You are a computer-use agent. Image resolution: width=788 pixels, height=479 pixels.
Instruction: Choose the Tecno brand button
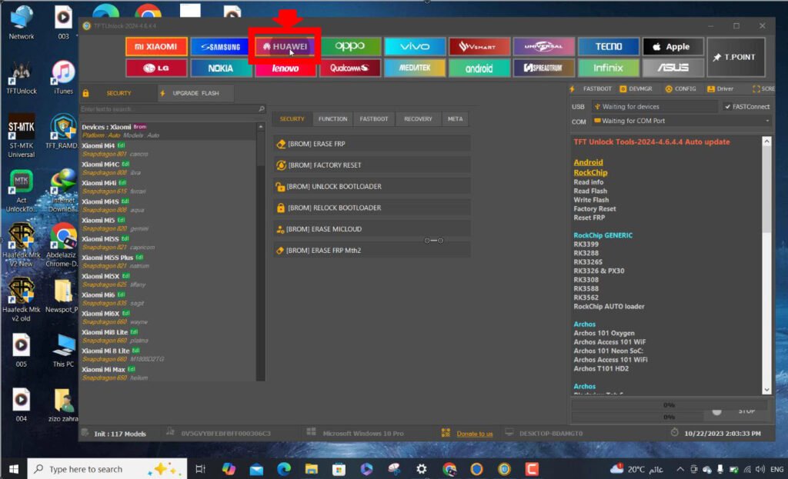(609, 47)
